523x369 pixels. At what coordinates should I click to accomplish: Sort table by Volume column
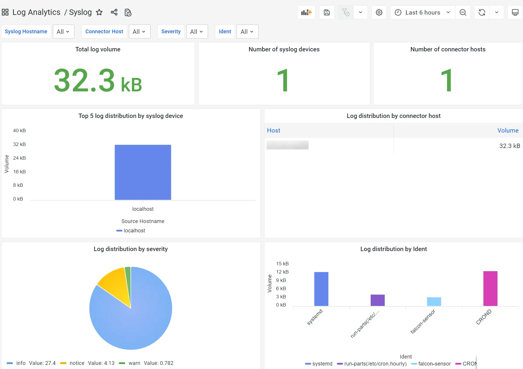508,130
